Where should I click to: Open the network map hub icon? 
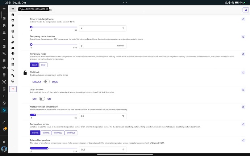[13, 59]
